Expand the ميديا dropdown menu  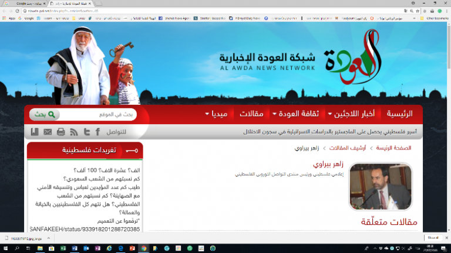point(216,114)
